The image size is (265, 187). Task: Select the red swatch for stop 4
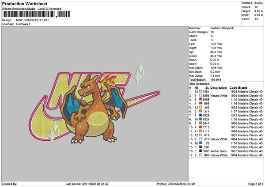(x=201, y=104)
